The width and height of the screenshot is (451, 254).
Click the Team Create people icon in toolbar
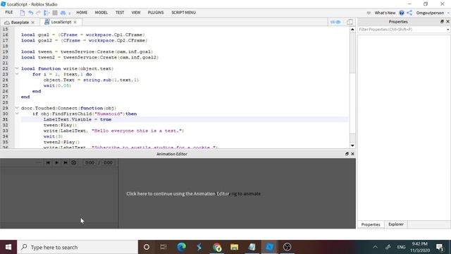[63, 13]
